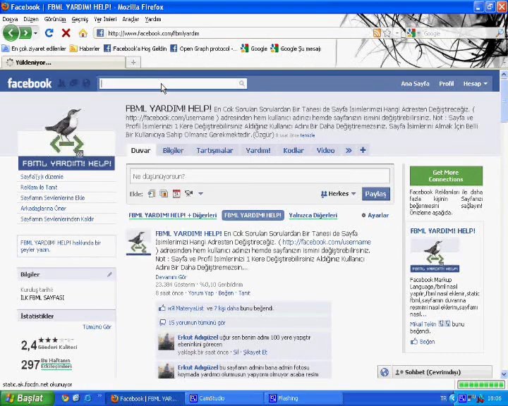The height and width of the screenshot is (406, 508).
Task: Launch Internet Explorer from quick launch
Action: tap(87, 398)
